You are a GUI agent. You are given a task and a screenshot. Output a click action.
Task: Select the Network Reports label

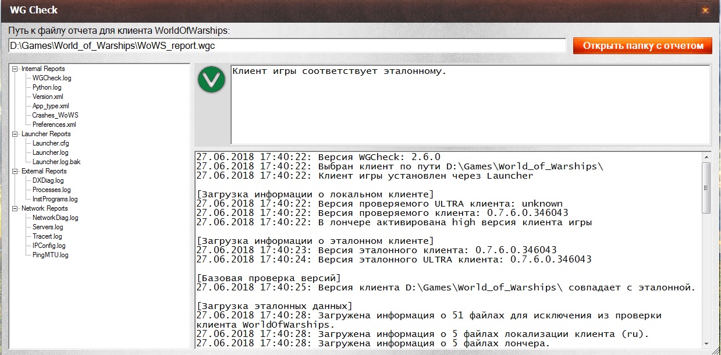coord(45,208)
